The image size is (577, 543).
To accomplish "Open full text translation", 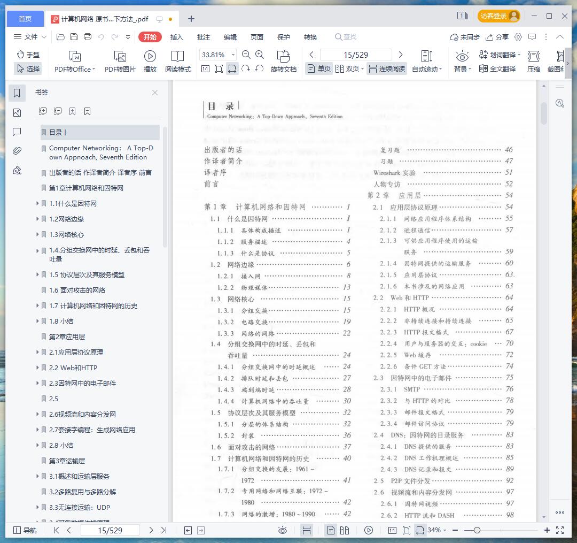I will click(x=497, y=69).
